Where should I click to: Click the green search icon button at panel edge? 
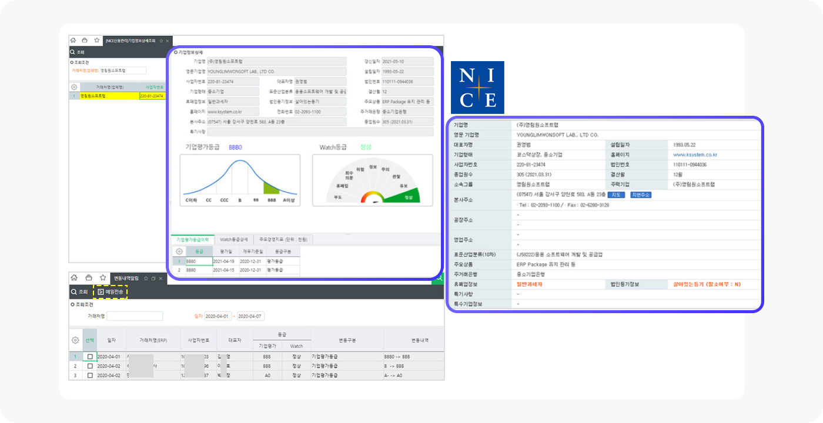[x=438, y=280]
